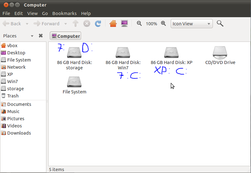Open the Go menu
Screen dimensions: 251x173
coord(45,13)
